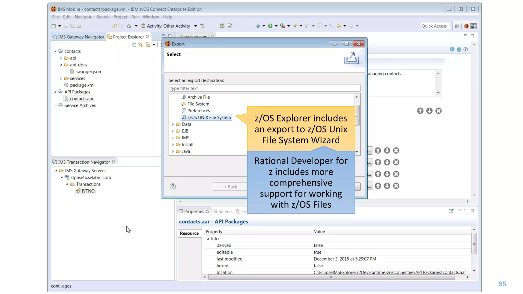Open the Run button dropdown arrow
The image size is (523, 294).
coord(276,26)
